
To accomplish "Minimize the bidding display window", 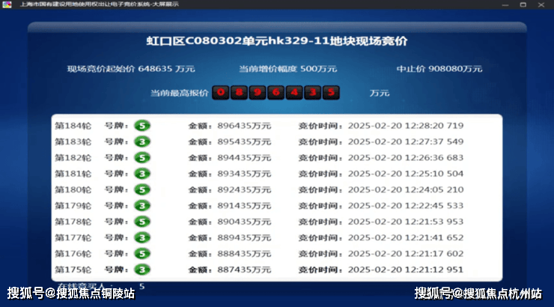I will pyautogui.click(x=505, y=4).
